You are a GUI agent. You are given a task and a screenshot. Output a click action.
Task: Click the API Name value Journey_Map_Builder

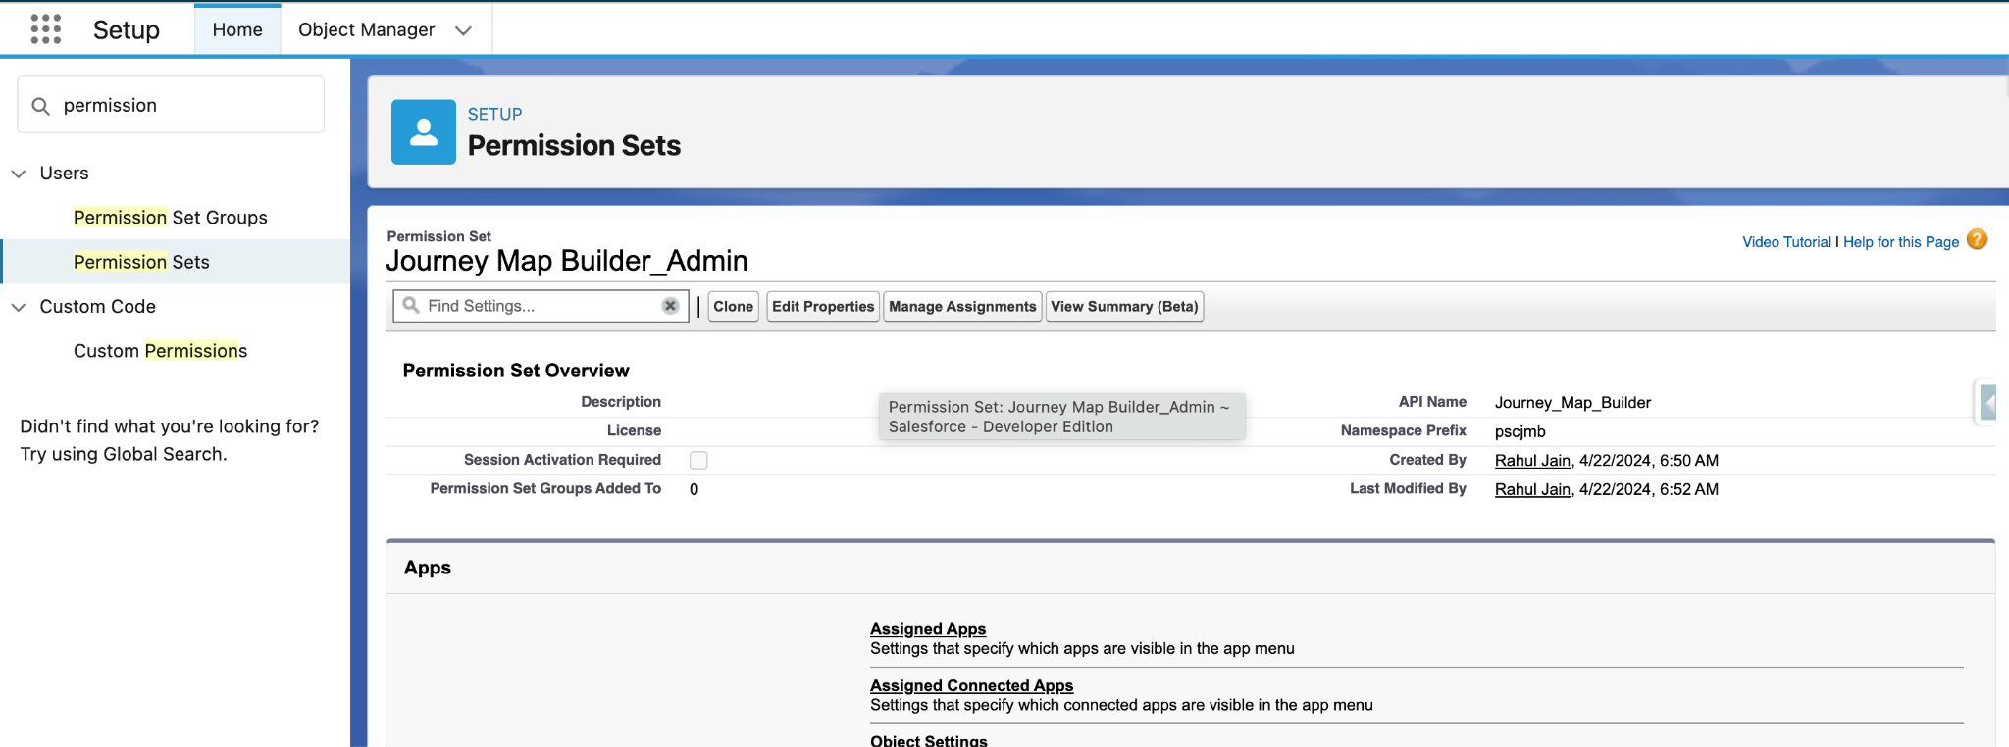tap(1572, 403)
